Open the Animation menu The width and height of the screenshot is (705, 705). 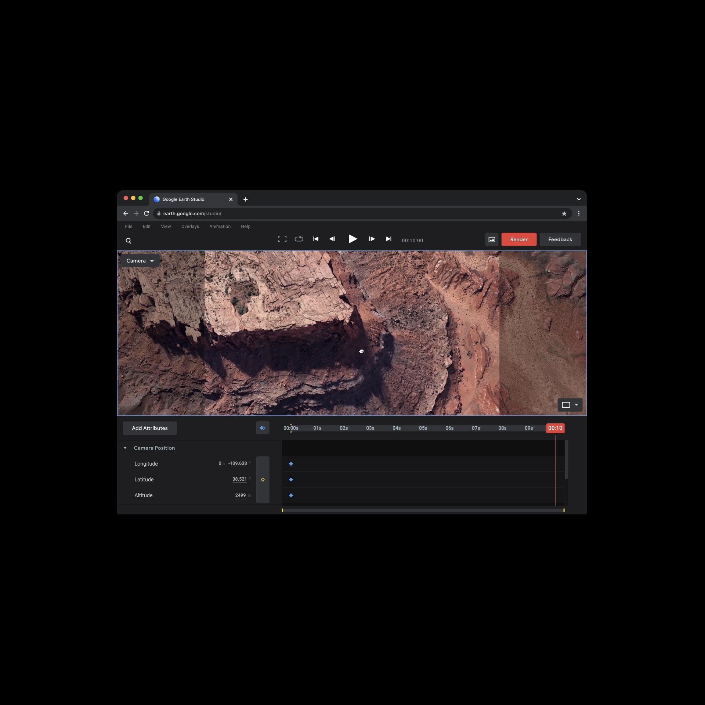pyautogui.click(x=220, y=226)
